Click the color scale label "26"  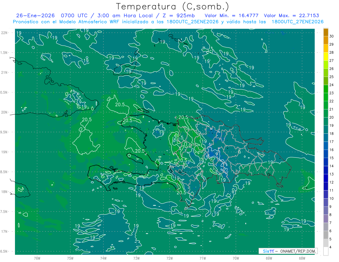(332, 69)
